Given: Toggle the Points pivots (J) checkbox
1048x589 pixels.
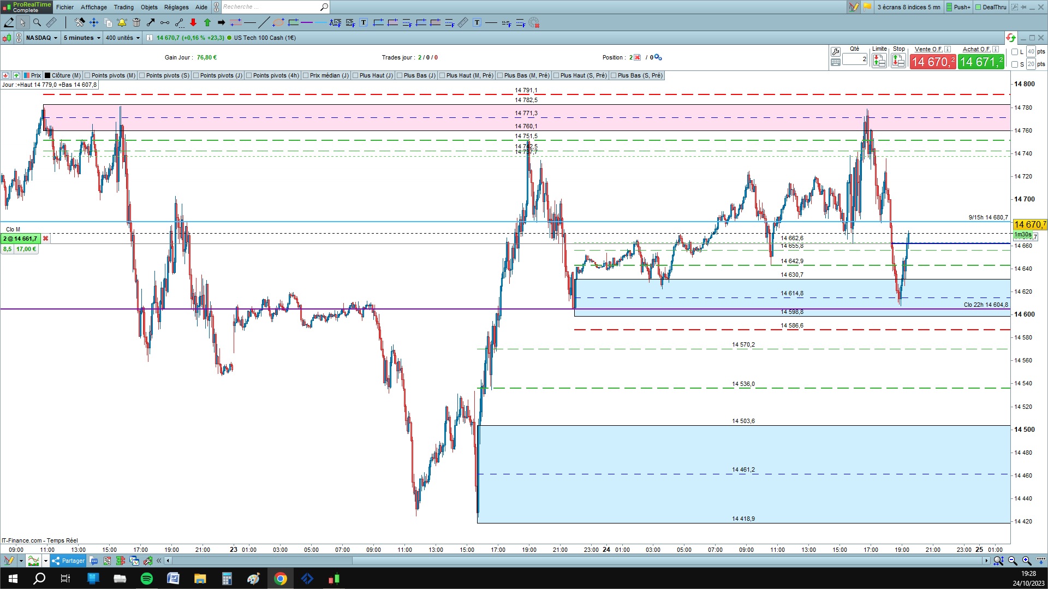Looking at the screenshot, I should (x=196, y=75).
